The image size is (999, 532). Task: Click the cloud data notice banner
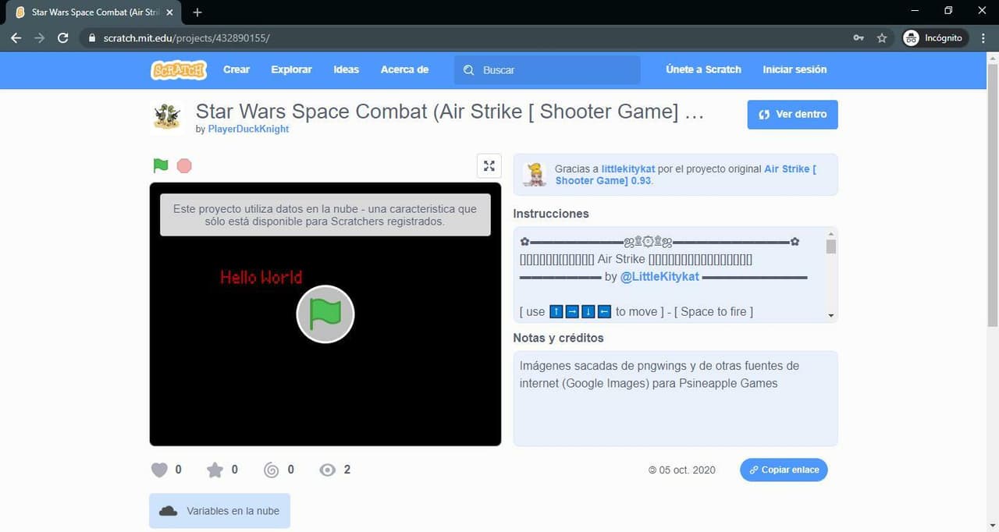coord(325,215)
